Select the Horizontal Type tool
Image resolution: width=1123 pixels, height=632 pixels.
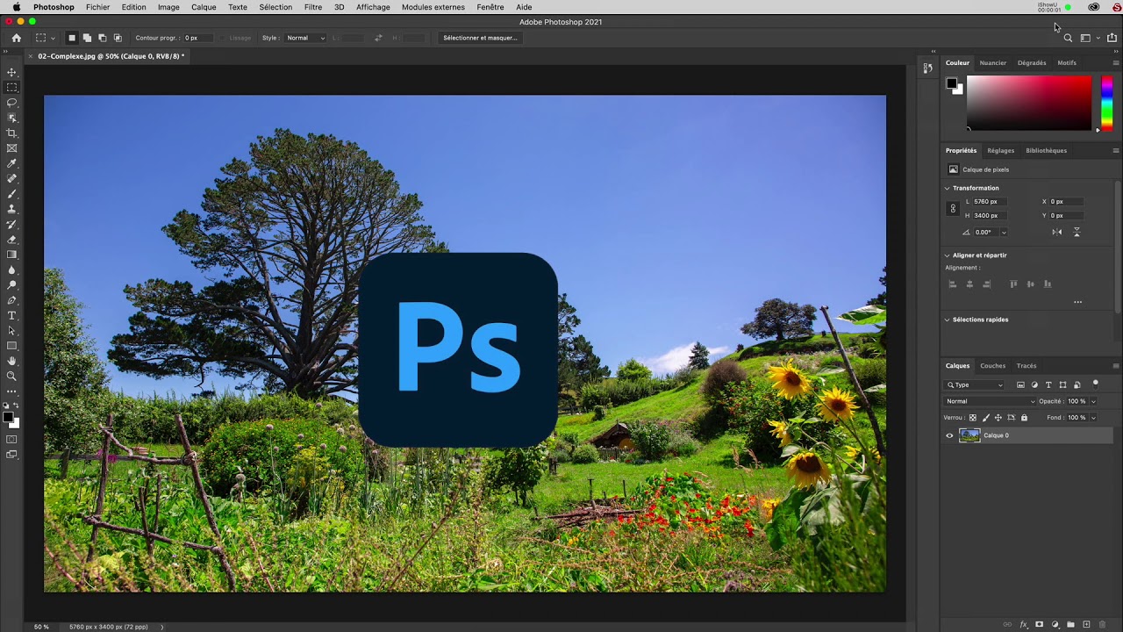click(x=12, y=315)
